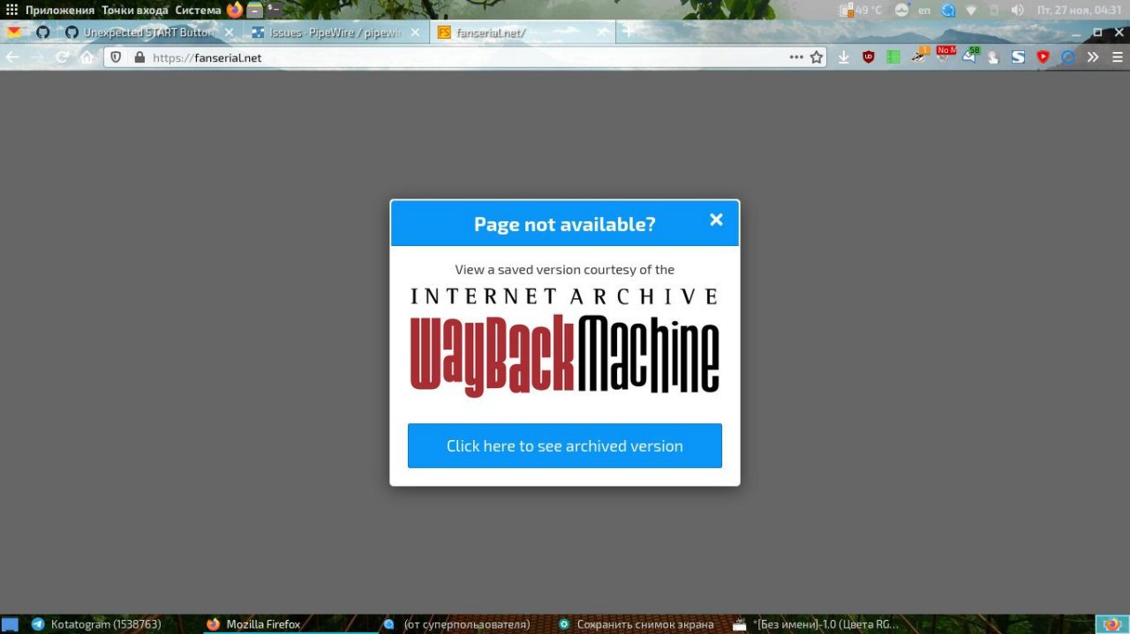This screenshot has height=634, width=1130.
Task: Open the uBlock Origin extension
Action: [869, 57]
